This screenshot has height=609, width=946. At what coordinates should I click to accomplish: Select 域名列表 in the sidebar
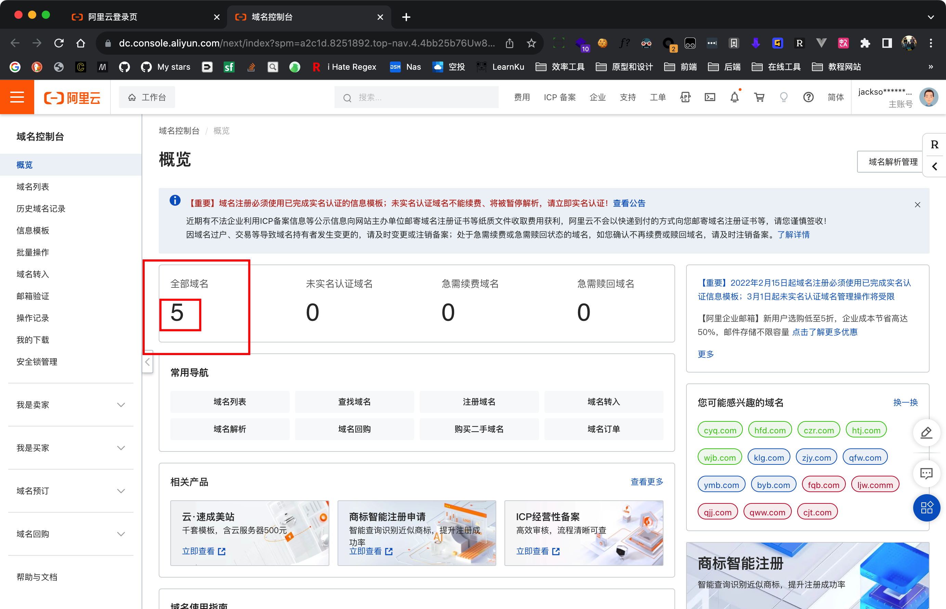tap(33, 187)
